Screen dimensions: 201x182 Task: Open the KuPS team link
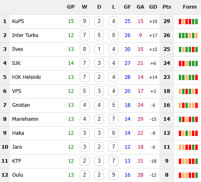(18, 21)
